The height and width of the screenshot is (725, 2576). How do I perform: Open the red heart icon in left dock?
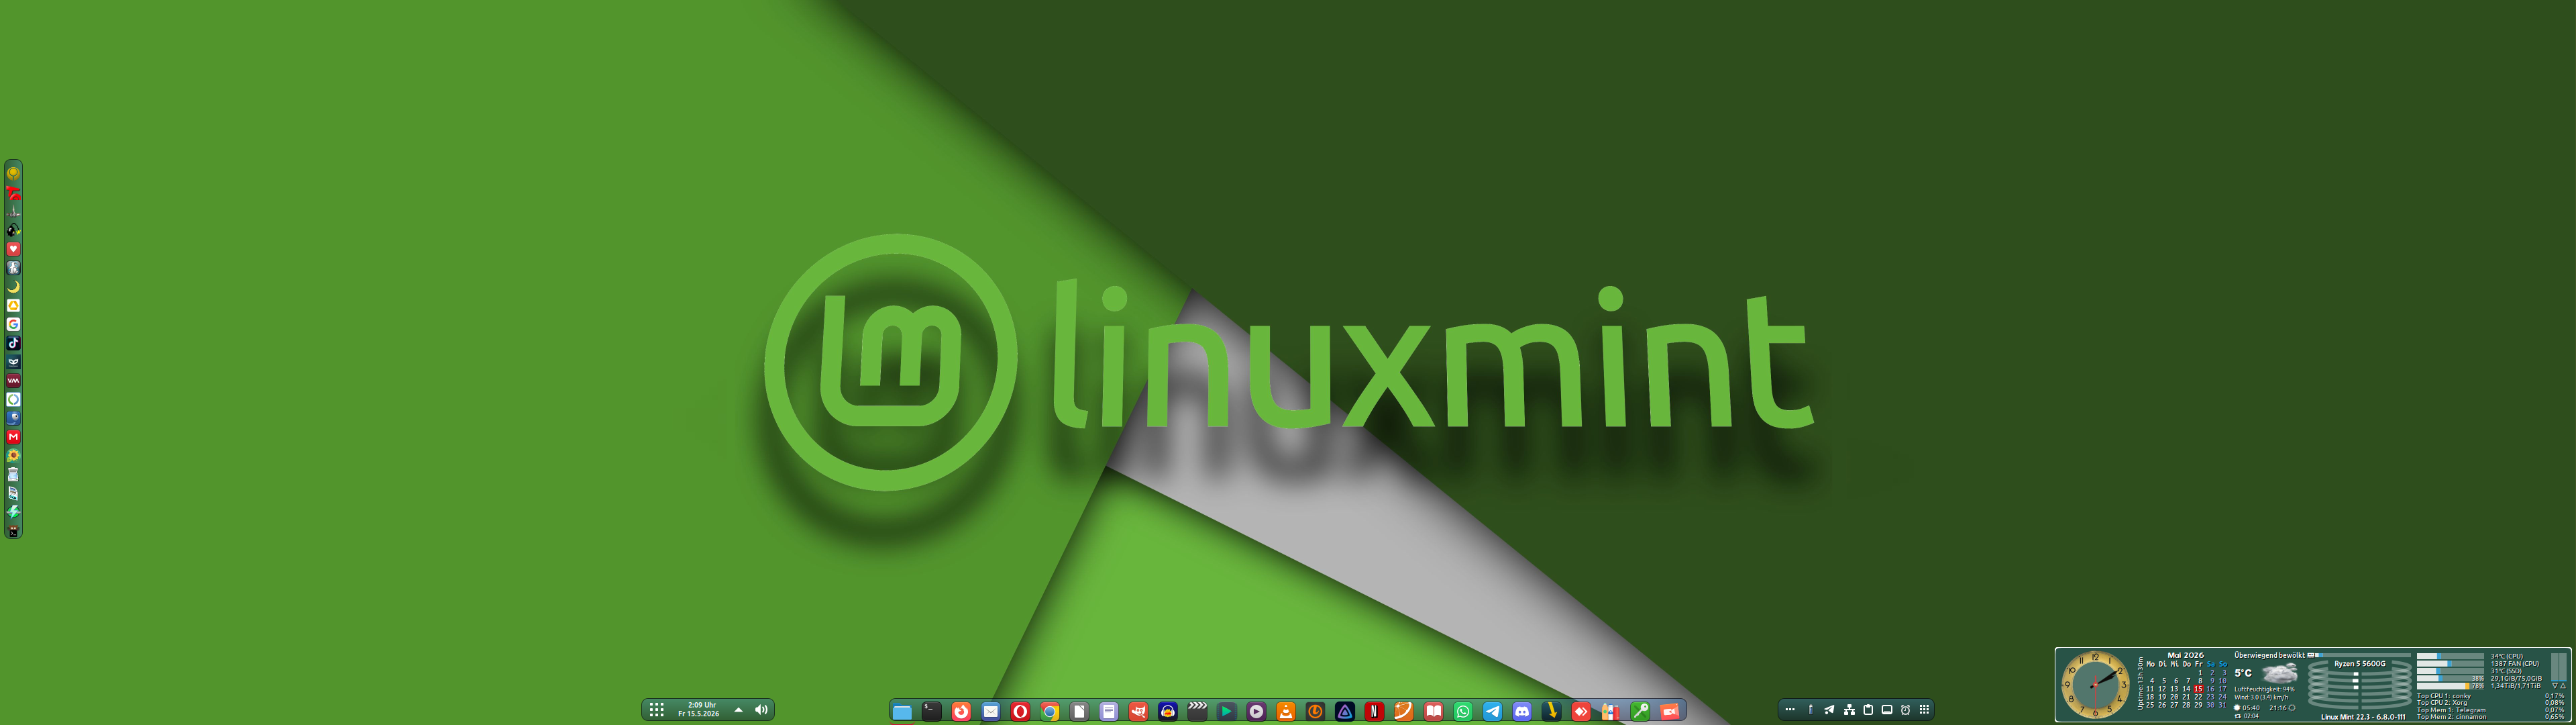coord(13,248)
